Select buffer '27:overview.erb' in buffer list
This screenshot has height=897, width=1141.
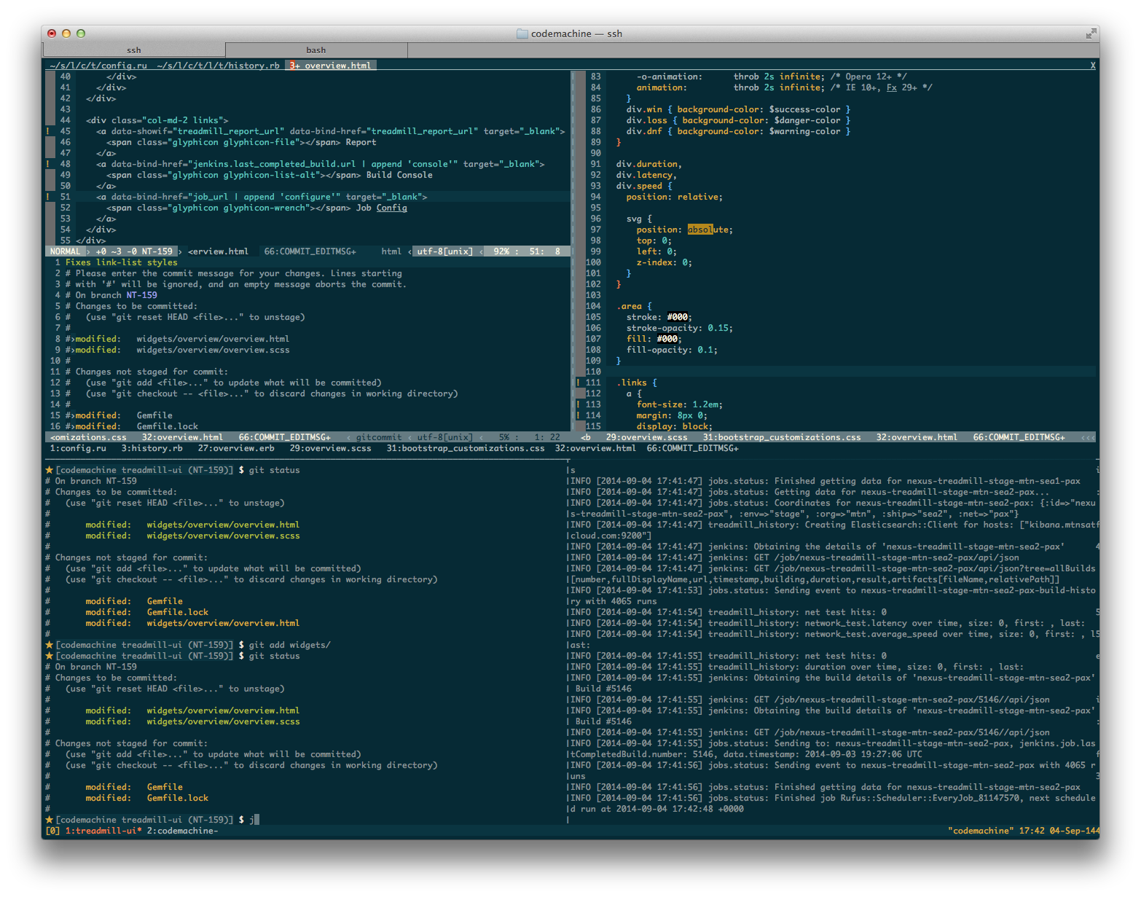[236, 448]
